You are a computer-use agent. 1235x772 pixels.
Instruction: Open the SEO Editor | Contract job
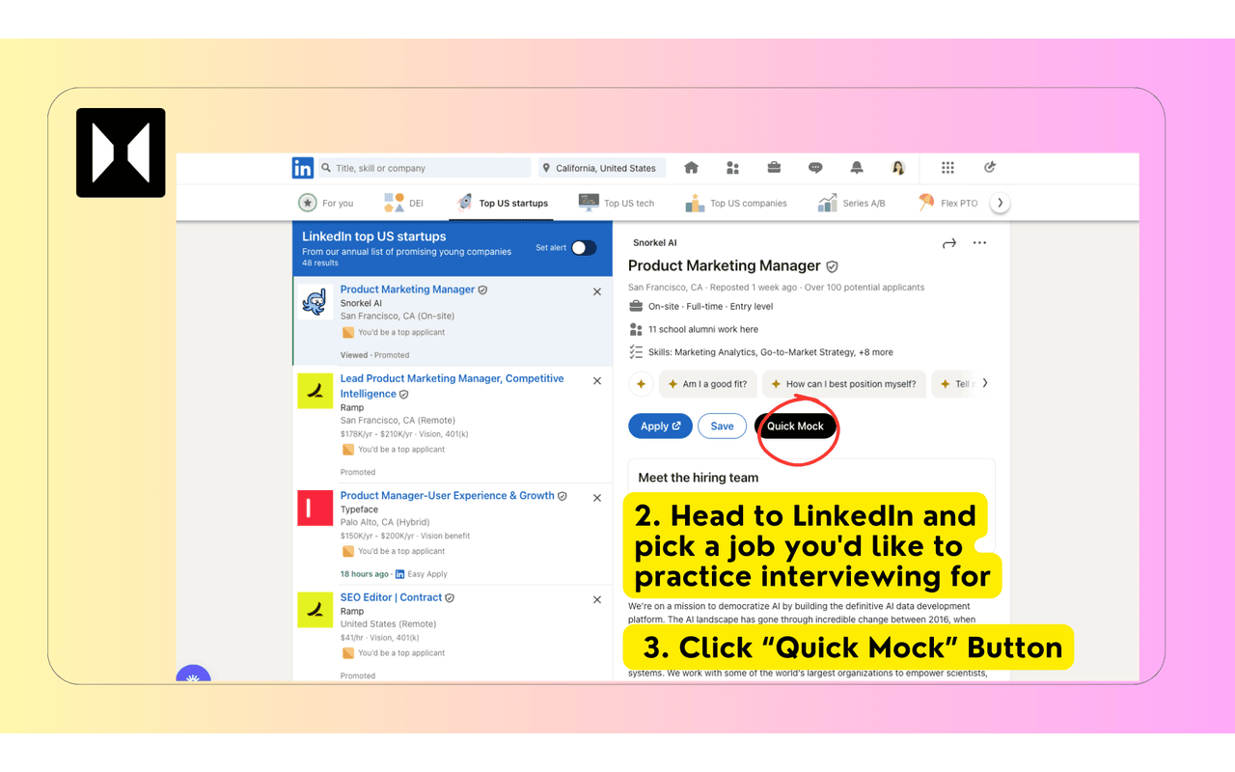(391, 598)
